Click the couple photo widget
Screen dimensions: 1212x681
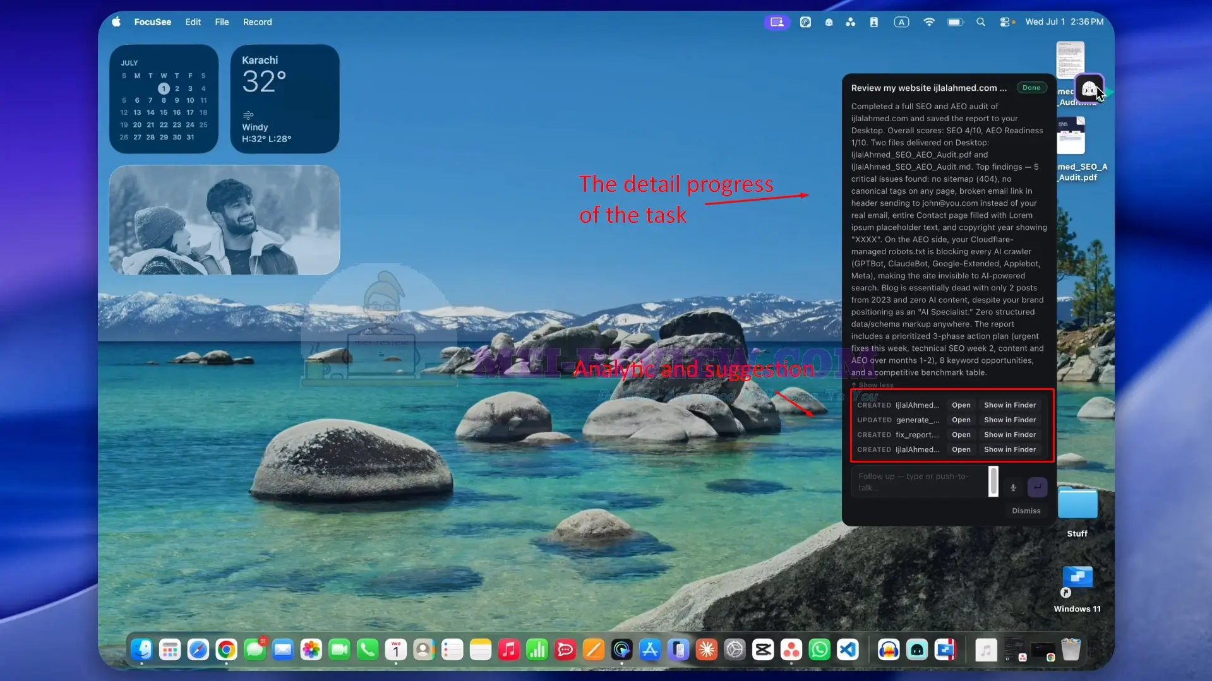(x=224, y=220)
